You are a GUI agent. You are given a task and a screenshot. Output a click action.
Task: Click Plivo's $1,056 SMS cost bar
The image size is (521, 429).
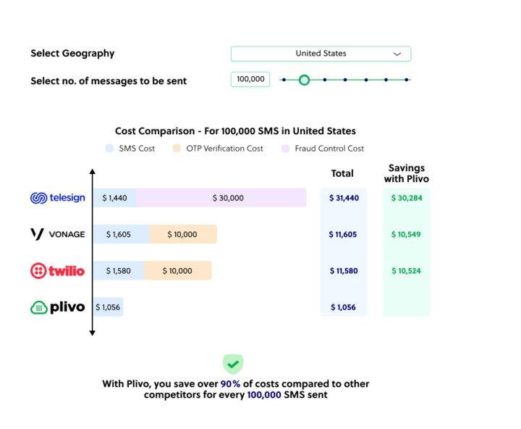[x=108, y=307]
